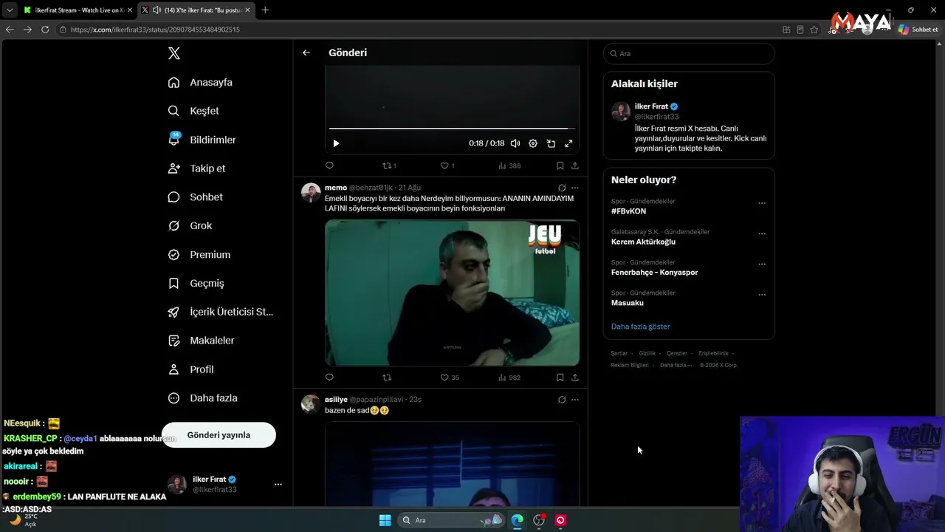Repost the top video post

tap(389, 166)
